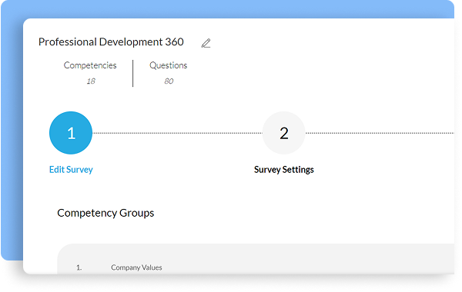This screenshot has height=292, width=462.
Task: Click the Questions stat label
Action: click(x=168, y=65)
